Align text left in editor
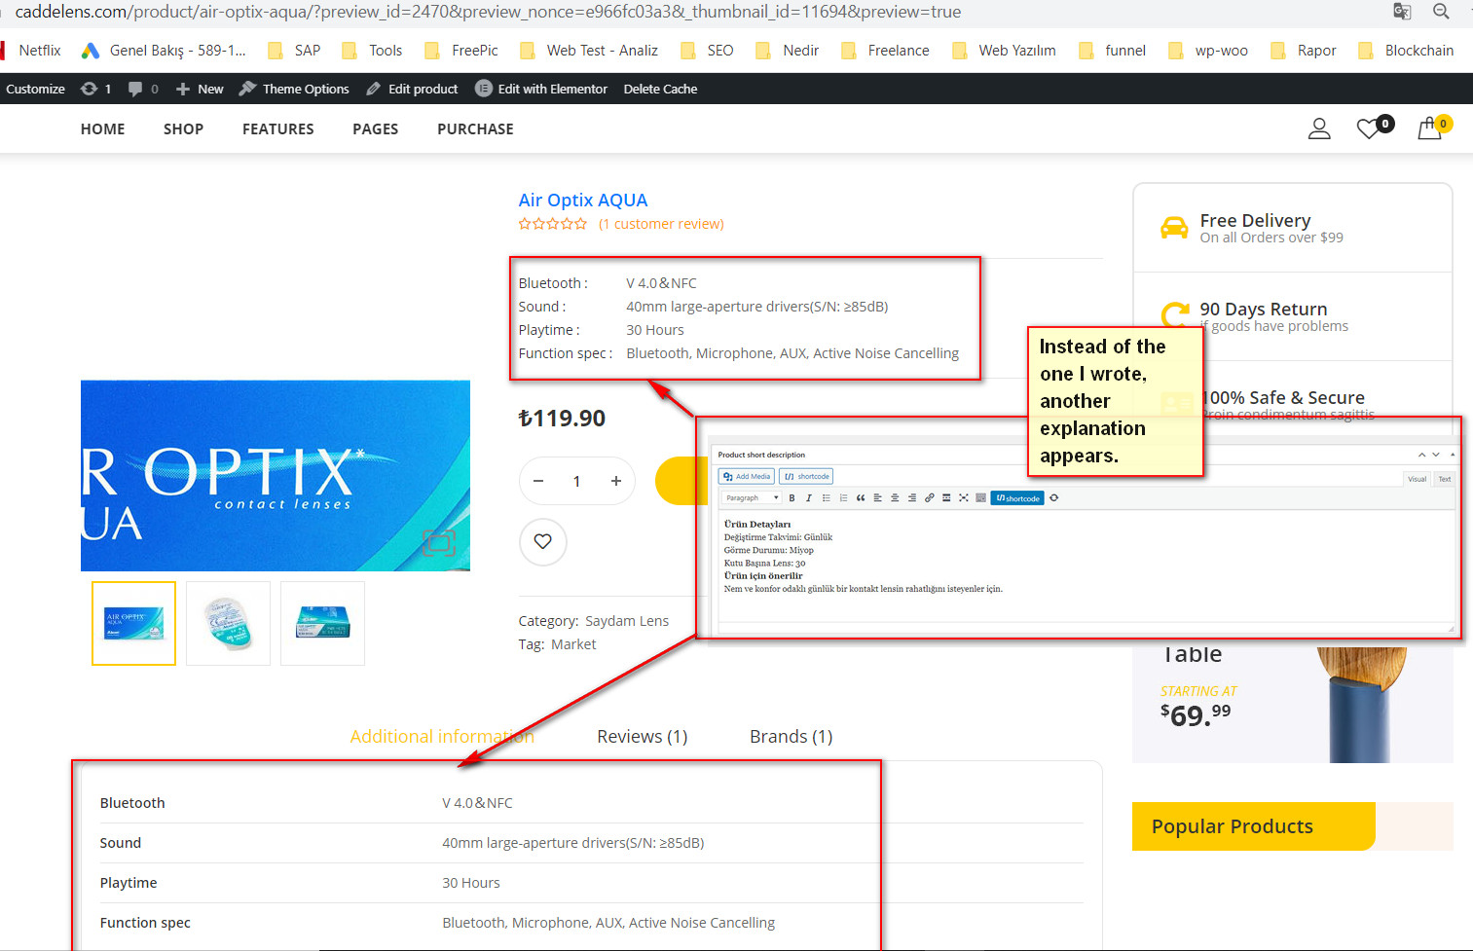Screen dimensions: 1473x951 pos(877,497)
